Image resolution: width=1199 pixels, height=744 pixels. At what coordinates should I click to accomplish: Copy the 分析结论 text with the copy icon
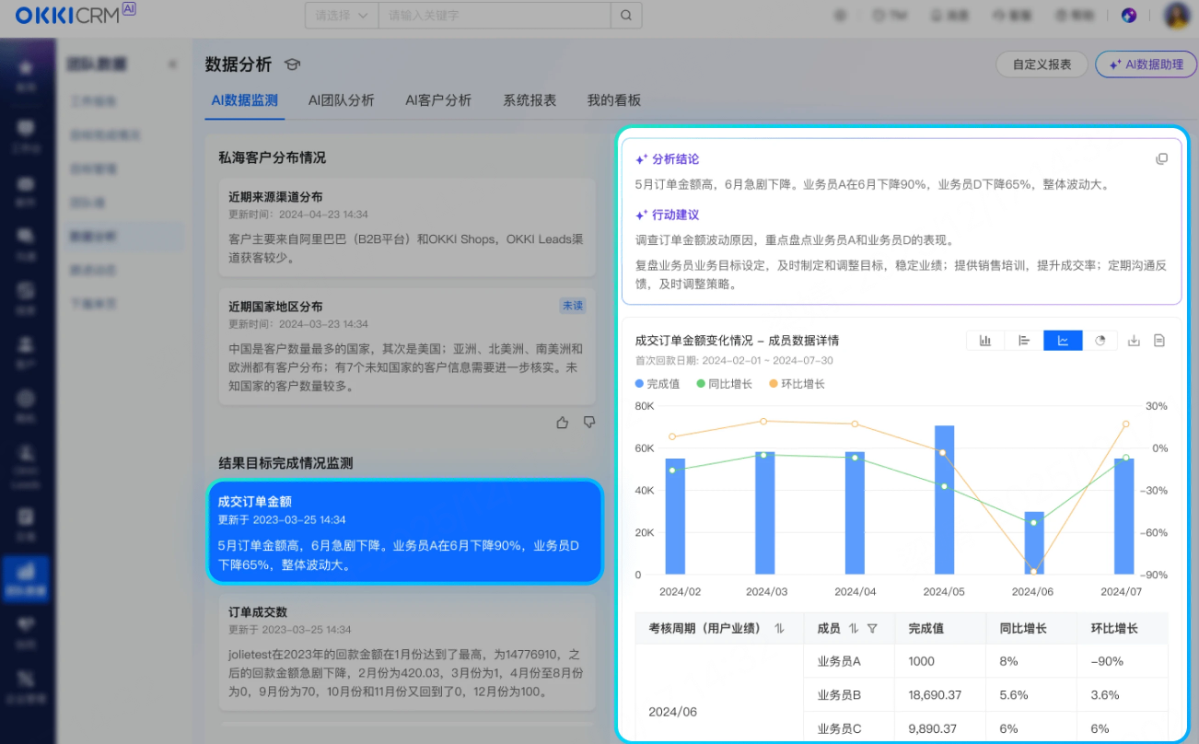(1161, 159)
